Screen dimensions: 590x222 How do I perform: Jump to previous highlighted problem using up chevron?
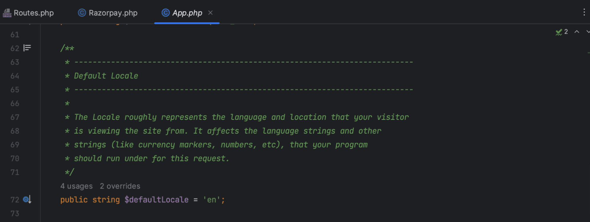(x=577, y=32)
